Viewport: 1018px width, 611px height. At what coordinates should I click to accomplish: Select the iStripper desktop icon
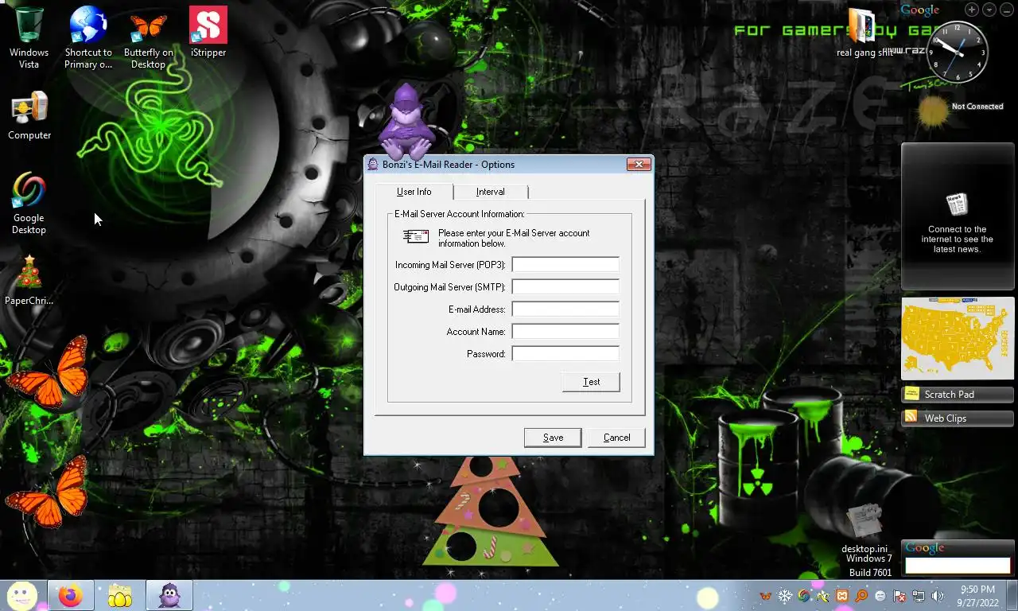[208, 33]
